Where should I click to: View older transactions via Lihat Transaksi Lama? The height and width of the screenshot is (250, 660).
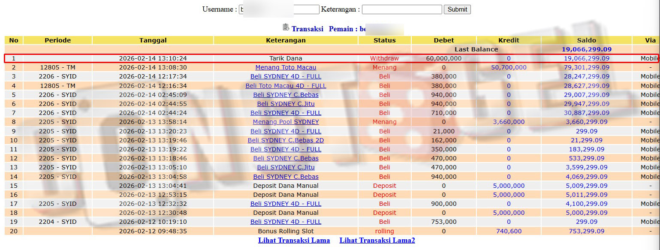294,240
